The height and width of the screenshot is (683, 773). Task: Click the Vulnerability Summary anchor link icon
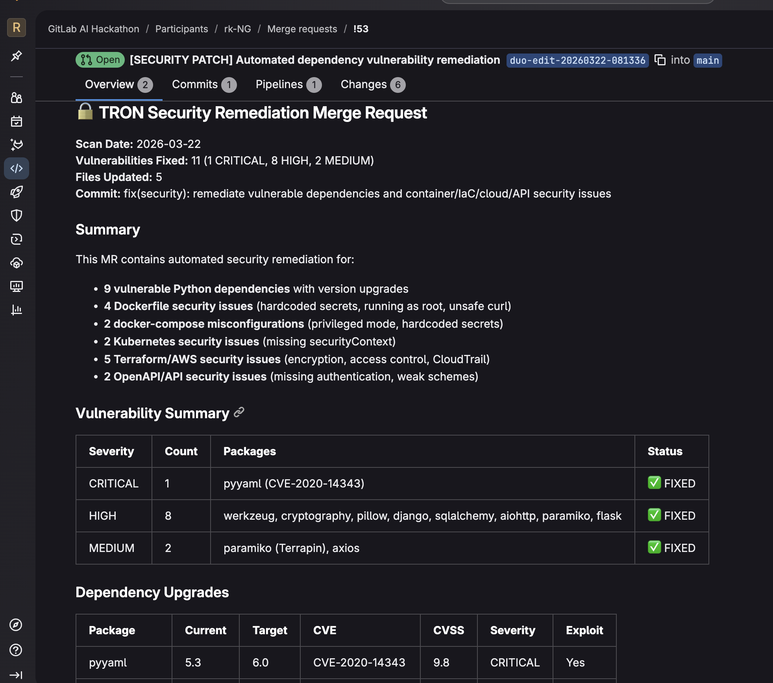coord(239,412)
